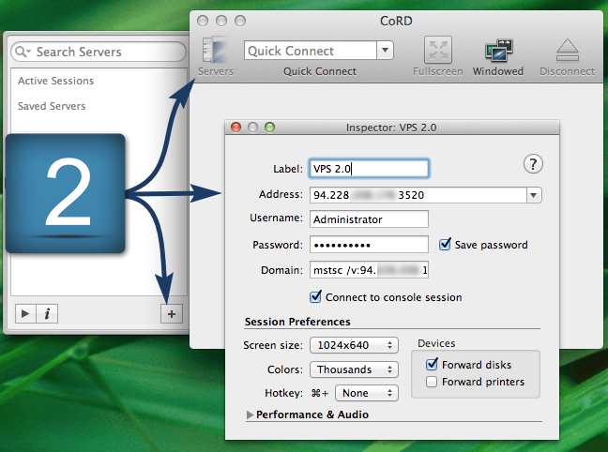Enable the Forward printers checkbox
The height and width of the screenshot is (452, 608).
[x=432, y=382]
